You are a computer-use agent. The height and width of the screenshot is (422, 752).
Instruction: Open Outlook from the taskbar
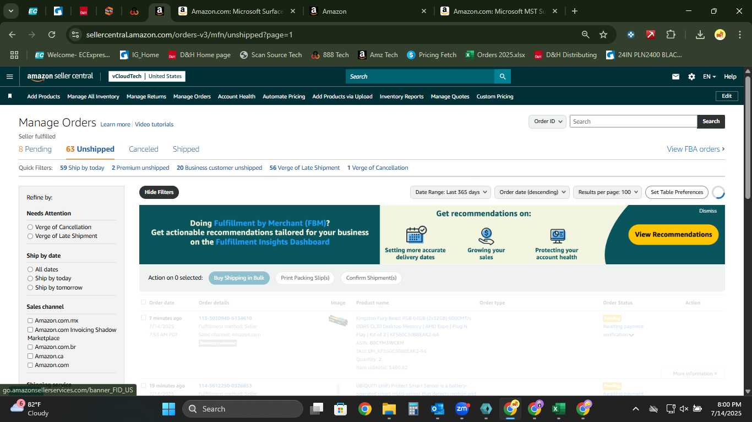[438, 409]
